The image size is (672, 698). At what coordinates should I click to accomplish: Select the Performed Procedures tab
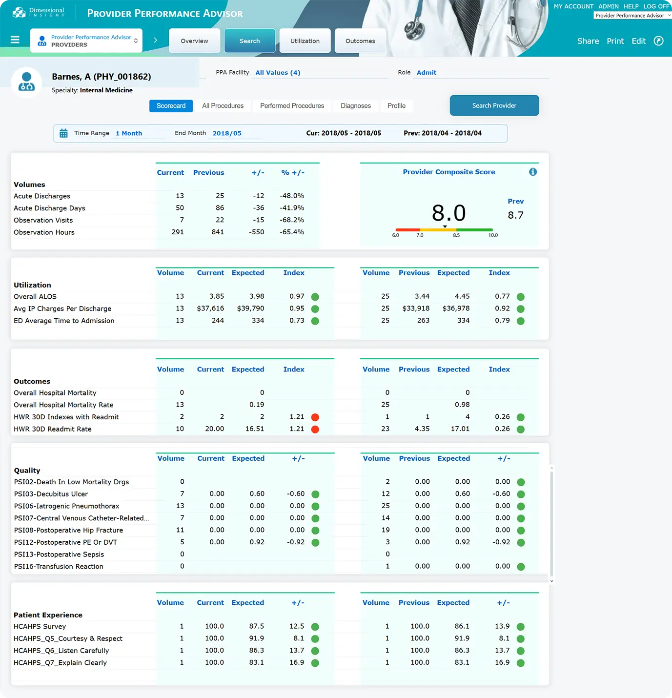pos(292,106)
